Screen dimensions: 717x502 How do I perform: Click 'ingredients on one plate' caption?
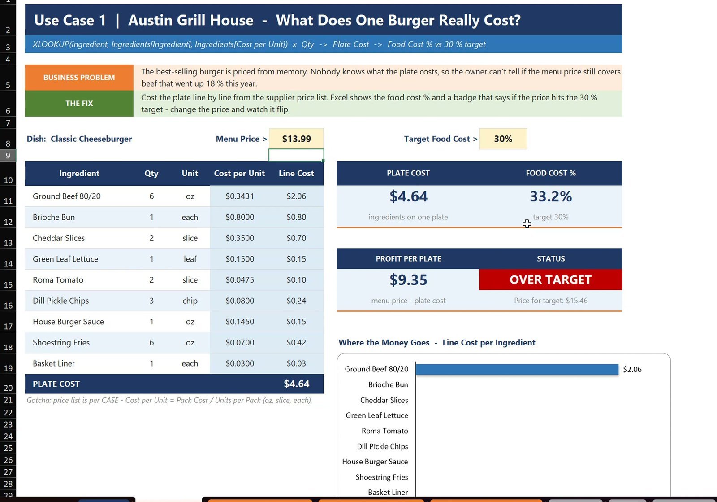(408, 217)
